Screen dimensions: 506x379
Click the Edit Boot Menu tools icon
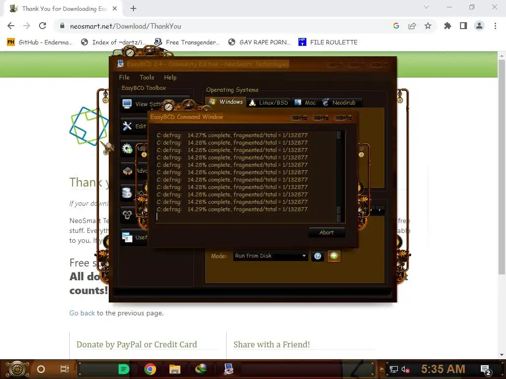click(x=127, y=126)
